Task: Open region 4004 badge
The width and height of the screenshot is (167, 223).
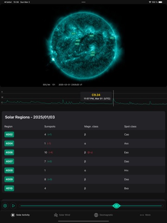Action: click(9, 144)
